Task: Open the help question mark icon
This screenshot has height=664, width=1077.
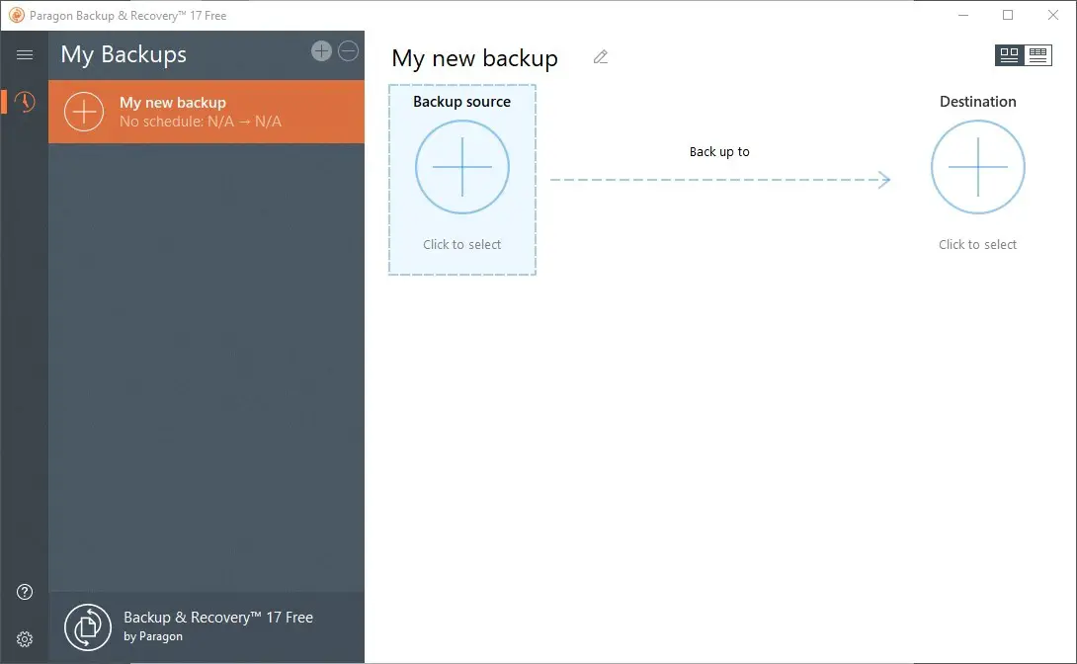Action: point(25,592)
